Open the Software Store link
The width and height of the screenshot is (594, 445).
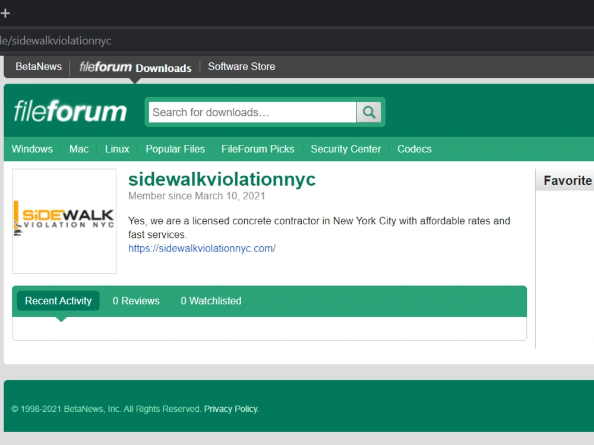pyautogui.click(x=242, y=66)
